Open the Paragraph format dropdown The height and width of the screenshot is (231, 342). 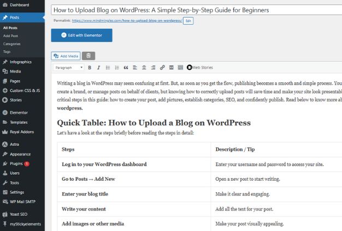coord(68,68)
